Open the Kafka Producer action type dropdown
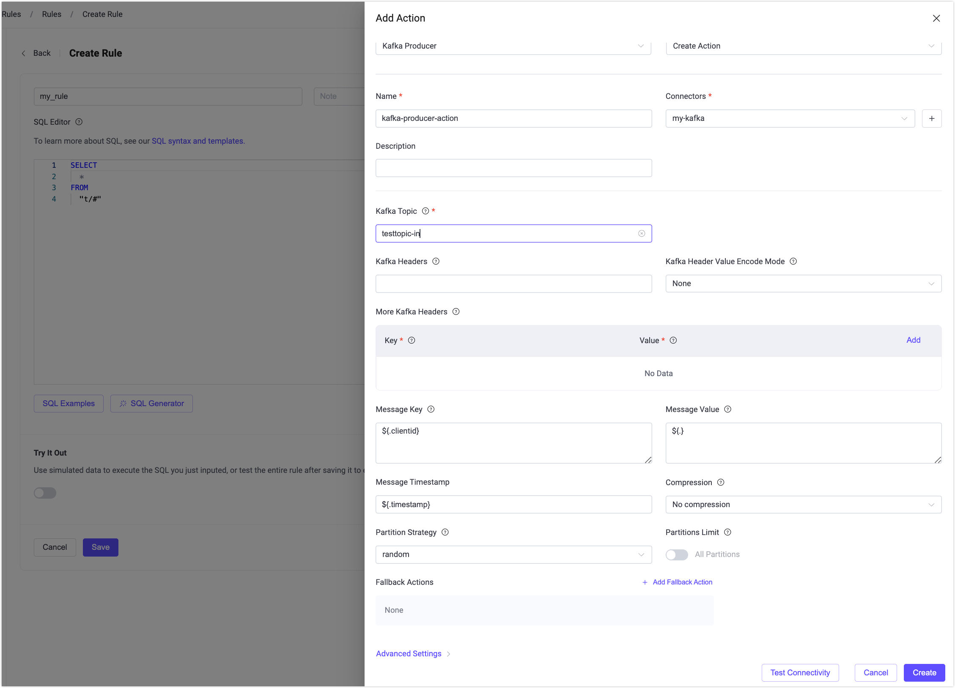The width and height of the screenshot is (955, 688). [x=513, y=46]
